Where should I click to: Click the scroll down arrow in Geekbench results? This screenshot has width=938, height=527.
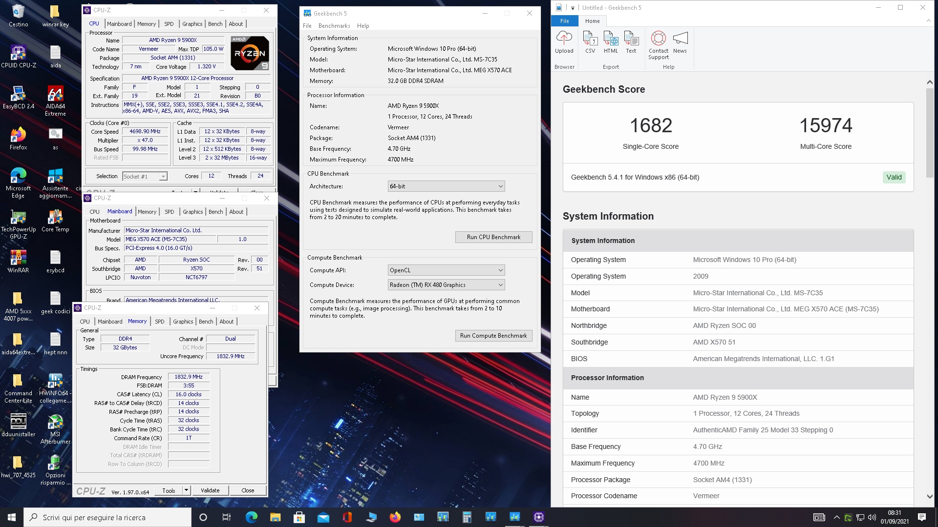point(929,496)
